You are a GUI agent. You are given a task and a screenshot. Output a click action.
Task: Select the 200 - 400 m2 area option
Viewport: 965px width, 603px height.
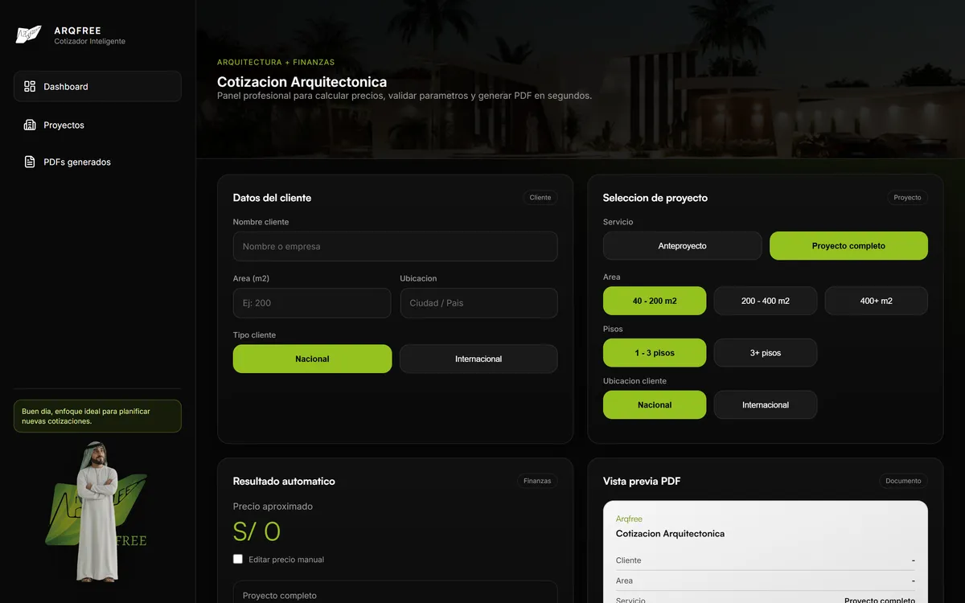tap(766, 301)
